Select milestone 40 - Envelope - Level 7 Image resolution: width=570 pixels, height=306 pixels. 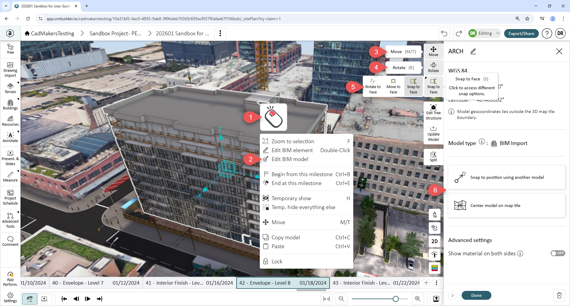tap(96, 283)
